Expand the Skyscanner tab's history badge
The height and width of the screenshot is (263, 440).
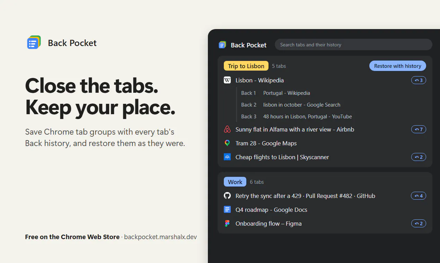coord(419,157)
